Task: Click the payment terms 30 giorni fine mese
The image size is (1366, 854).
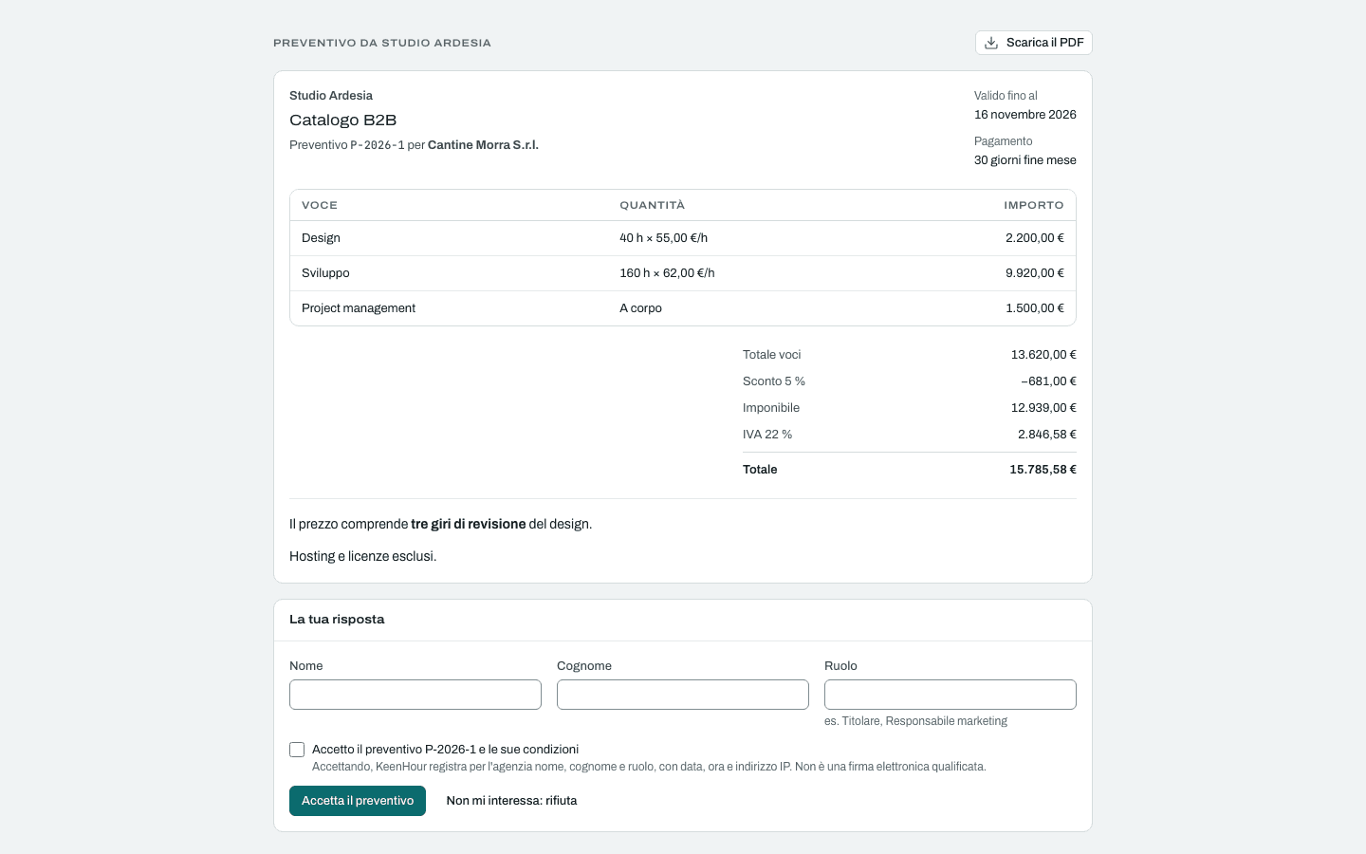Action: coord(1025,160)
